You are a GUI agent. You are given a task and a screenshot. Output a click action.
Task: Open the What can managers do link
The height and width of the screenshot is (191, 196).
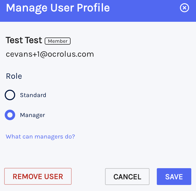click(x=40, y=136)
